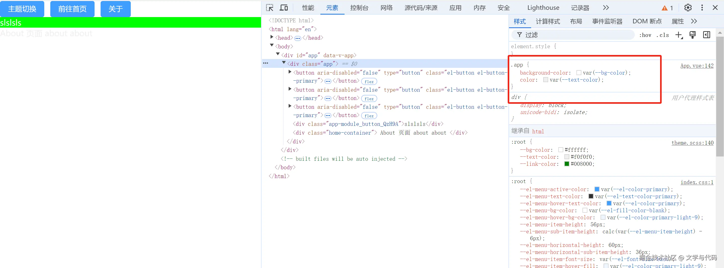This screenshot has height=268, width=724.
Task: Click the 主题切换 button on the page
Action: (22, 9)
